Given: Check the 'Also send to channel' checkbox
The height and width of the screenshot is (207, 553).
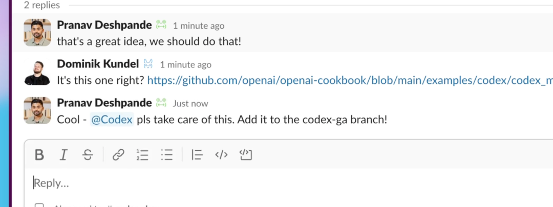Looking at the screenshot, I should tap(39, 205).
